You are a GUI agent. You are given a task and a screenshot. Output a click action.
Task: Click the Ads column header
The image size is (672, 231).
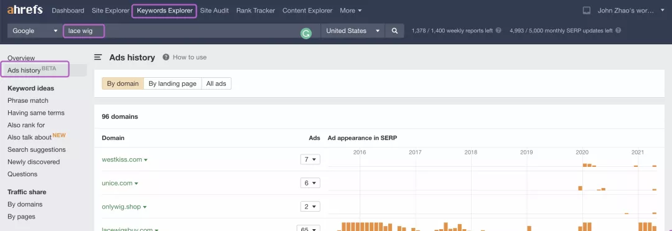(315, 138)
